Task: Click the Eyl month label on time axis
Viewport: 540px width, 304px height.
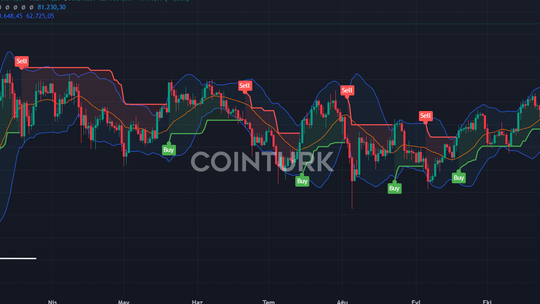Action: pyautogui.click(x=416, y=301)
